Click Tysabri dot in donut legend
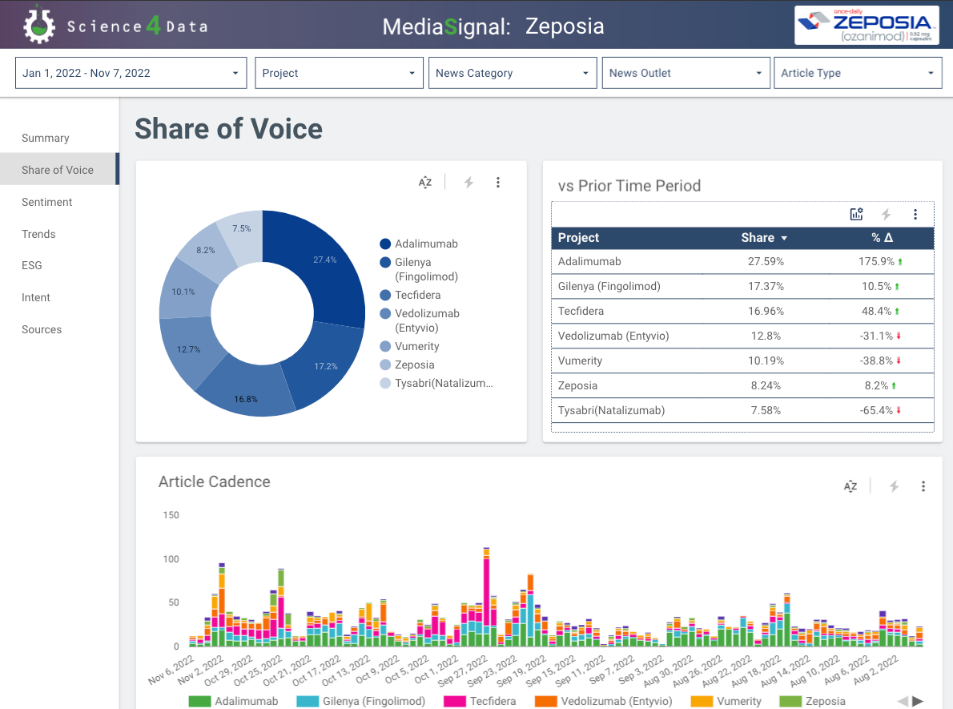 (x=384, y=383)
